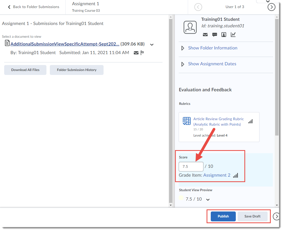Advance to the next user with arrow

click(x=272, y=7)
